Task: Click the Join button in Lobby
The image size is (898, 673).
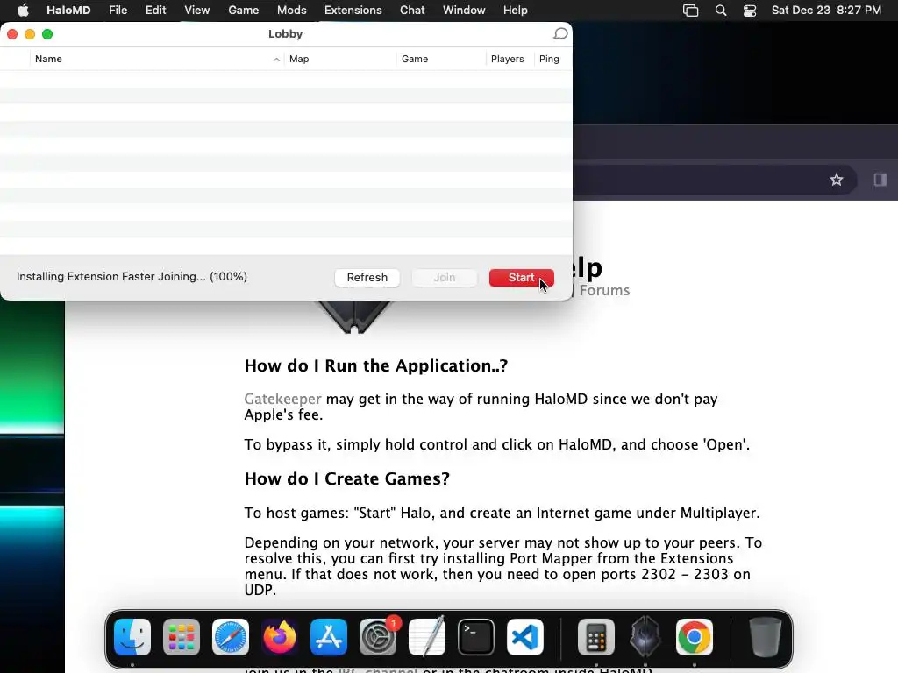Action: tap(445, 278)
